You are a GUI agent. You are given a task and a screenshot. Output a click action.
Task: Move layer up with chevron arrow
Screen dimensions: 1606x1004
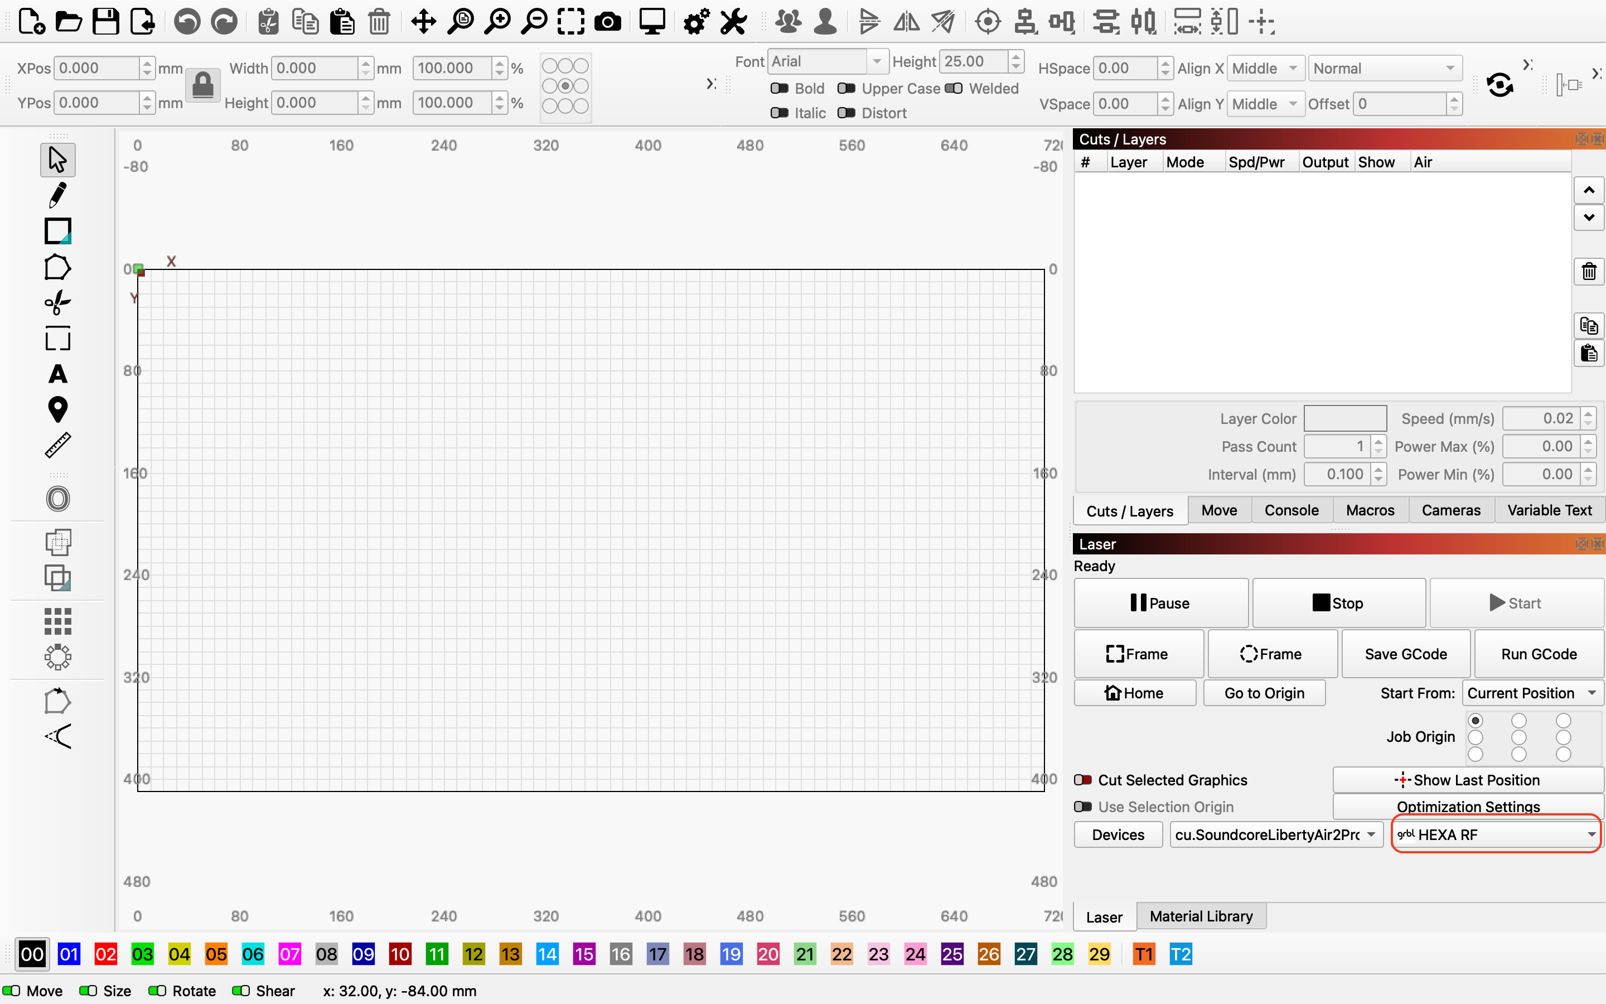1589,191
